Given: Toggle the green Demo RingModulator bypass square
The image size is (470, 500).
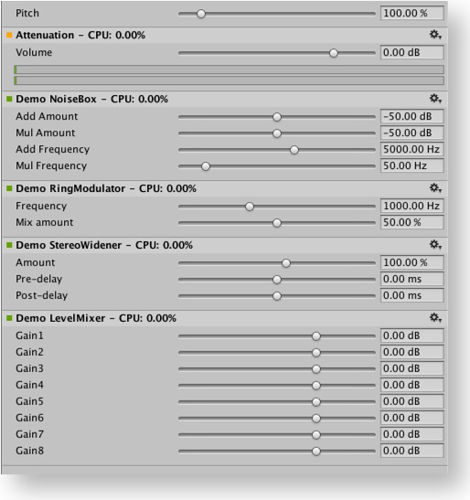Looking at the screenshot, I should 9,188.
